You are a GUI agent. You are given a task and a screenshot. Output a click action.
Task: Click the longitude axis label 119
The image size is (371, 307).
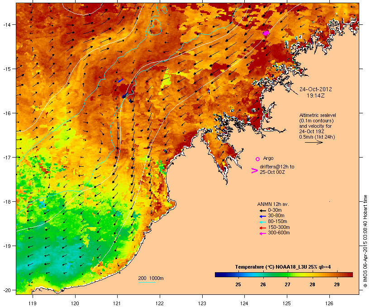pos(33,303)
